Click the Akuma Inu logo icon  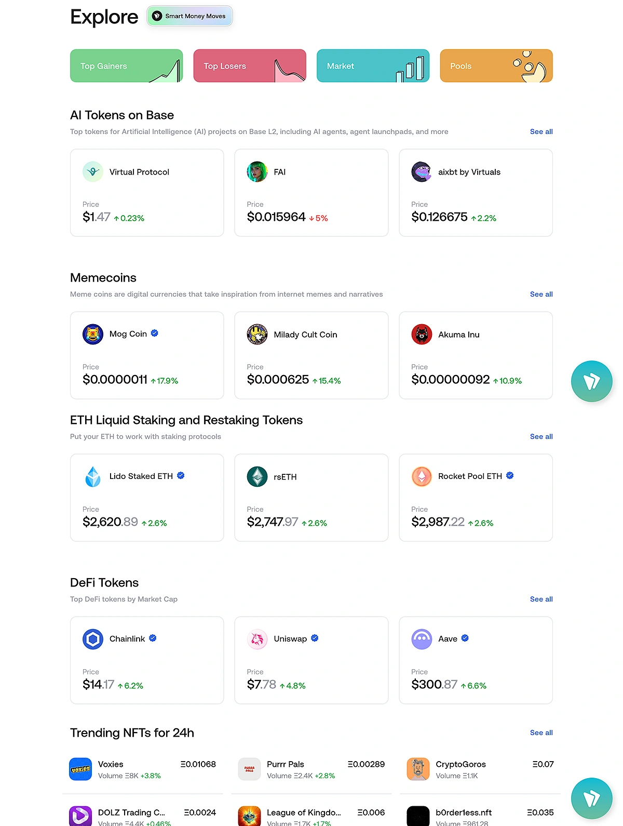tap(422, 335)
